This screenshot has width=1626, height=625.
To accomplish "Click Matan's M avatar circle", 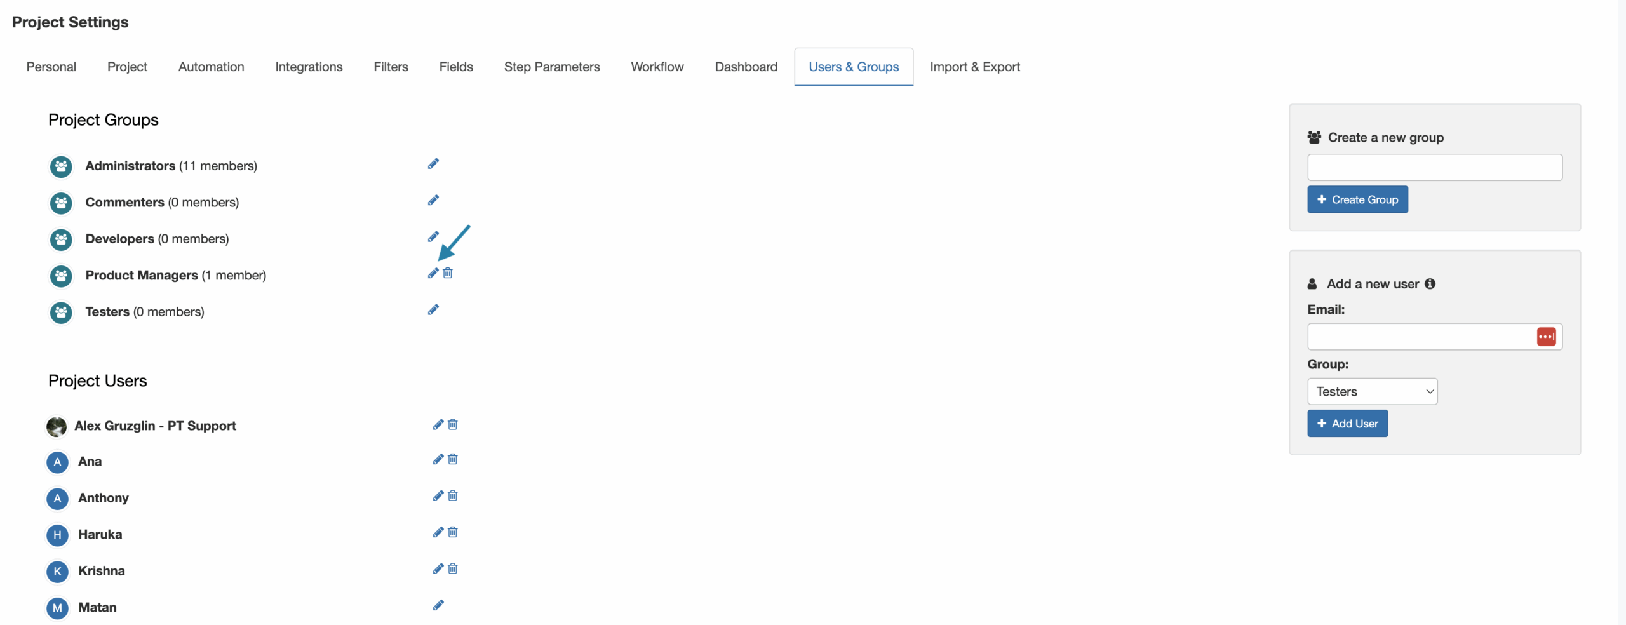I will (57, 608).
